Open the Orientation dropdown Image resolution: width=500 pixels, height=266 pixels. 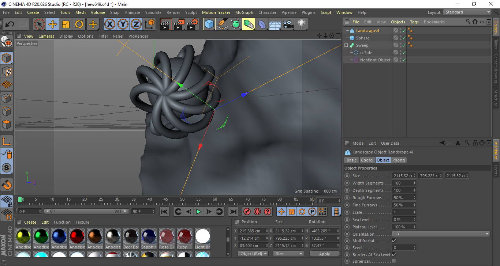point(441,234)
